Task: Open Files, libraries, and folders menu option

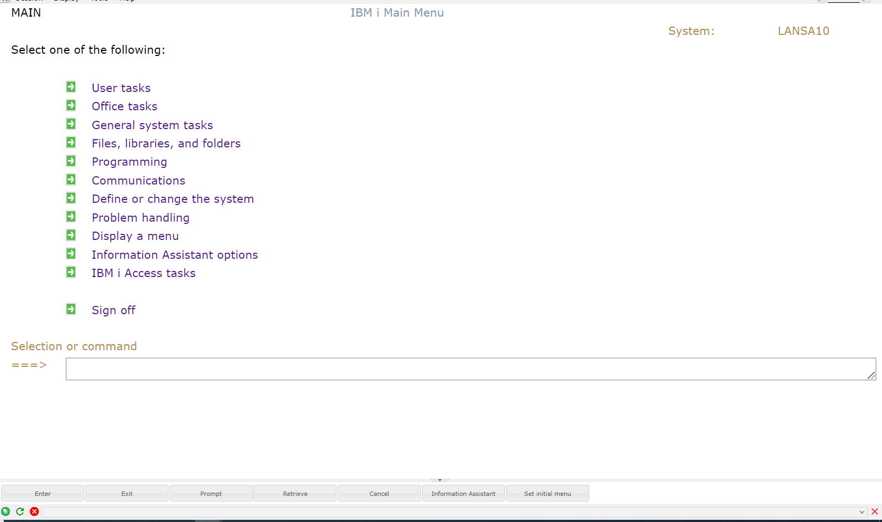Action: tap(166, 144)
